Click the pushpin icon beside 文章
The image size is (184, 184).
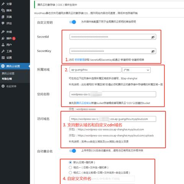(3, 4)
